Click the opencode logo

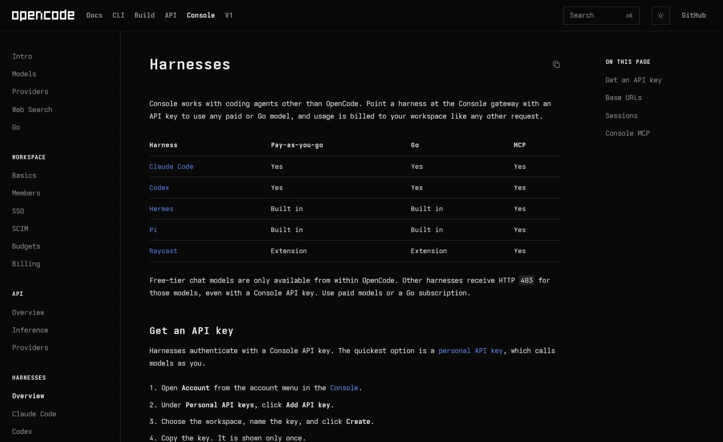coord(43,15)
